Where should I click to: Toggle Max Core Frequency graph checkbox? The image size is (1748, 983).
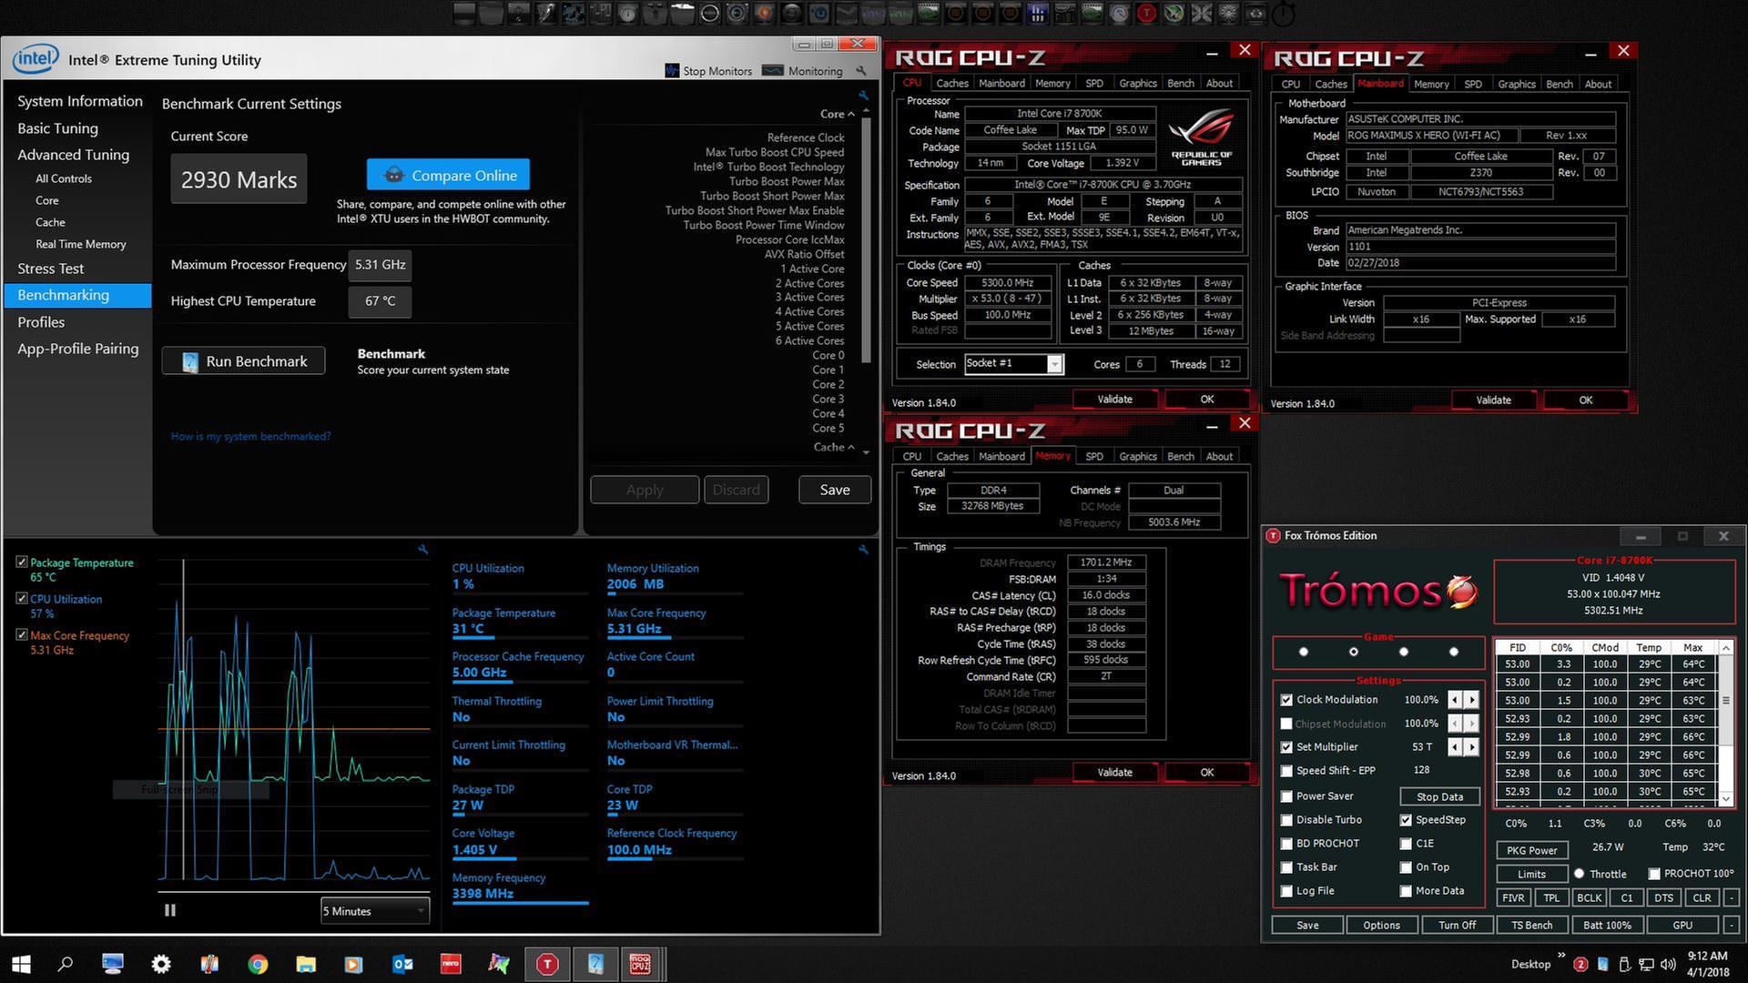tap(22, 634)
